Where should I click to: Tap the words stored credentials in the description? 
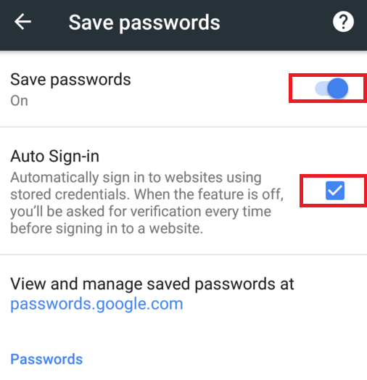[x=70, y=194]
